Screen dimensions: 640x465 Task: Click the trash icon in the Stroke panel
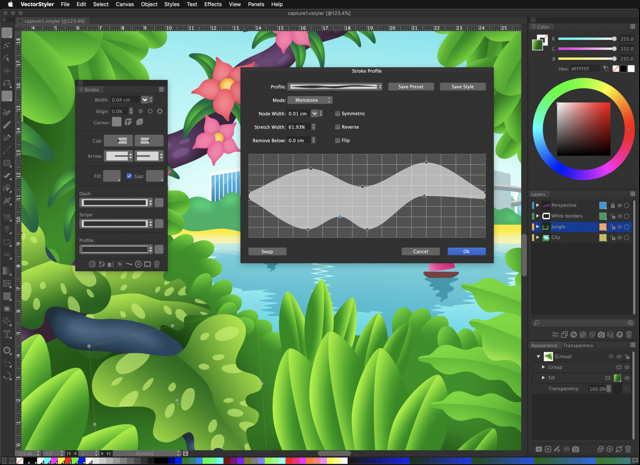pos(157,264)
